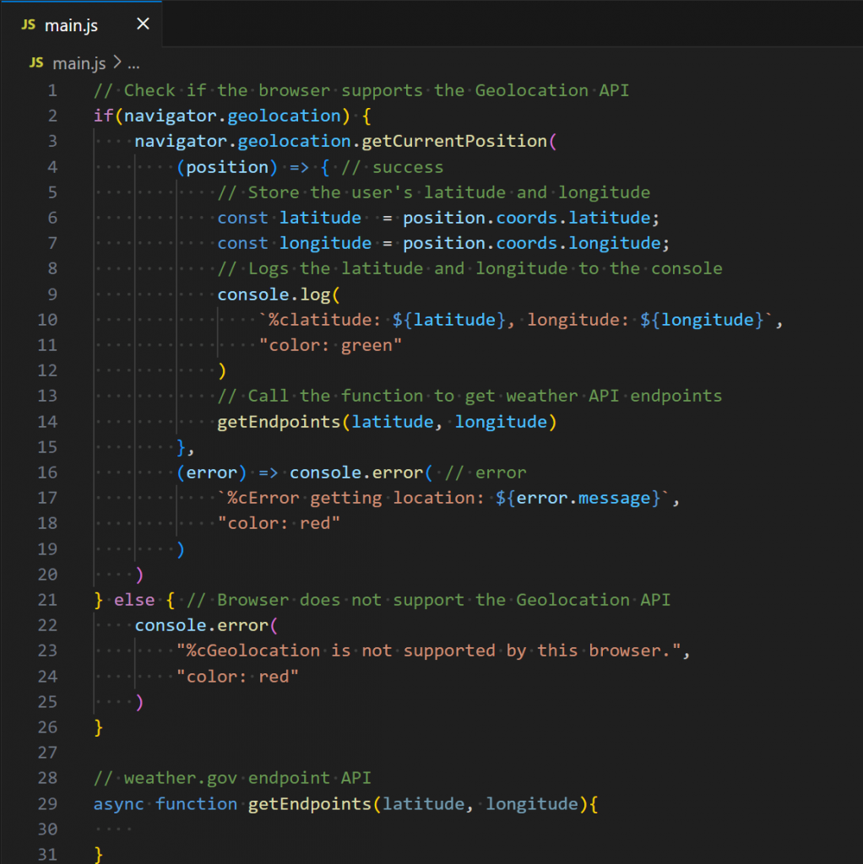Click the chevron between main.js and the ellipsis
This screenshot has width=863, height=864.
[117, 63]
